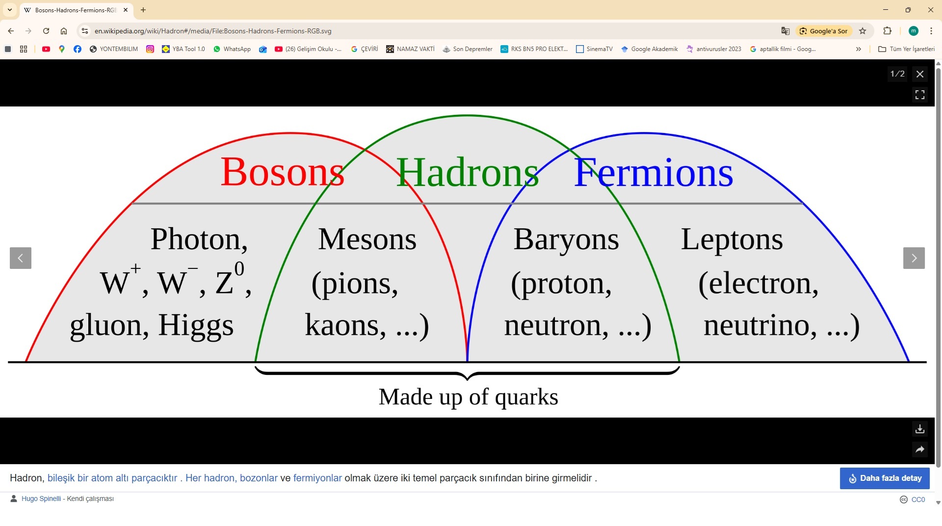Open tab search dropdown arrow

click(x=10, y=10)
